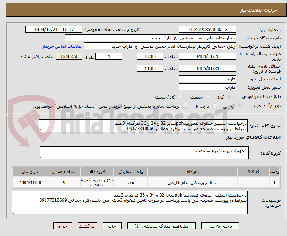Click the گروه کالا text area
This screenshot has height=236, width=287.
144,153
